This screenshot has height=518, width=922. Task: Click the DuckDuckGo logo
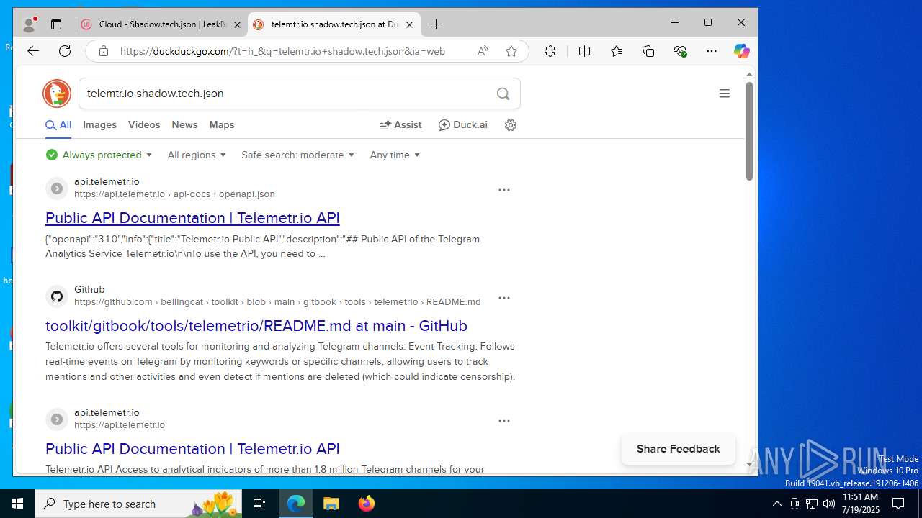tap(57, 94)
